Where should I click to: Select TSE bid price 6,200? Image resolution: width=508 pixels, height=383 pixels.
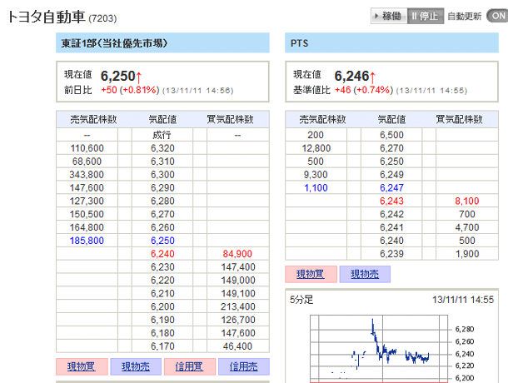[x=162, y=307]
